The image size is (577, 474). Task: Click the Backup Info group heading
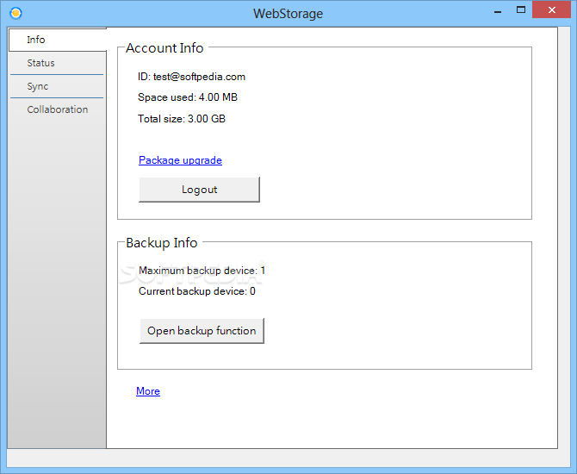click(x=162, y=243)
